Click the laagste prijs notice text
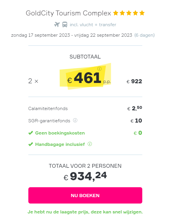 (x=85, y=212)
